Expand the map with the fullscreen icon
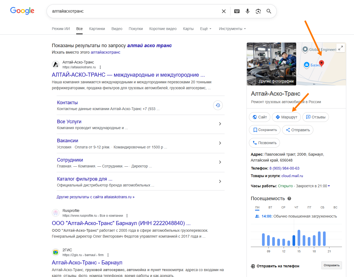The width and height of the screenshot is (354, 277). click(x=341, y=48)
